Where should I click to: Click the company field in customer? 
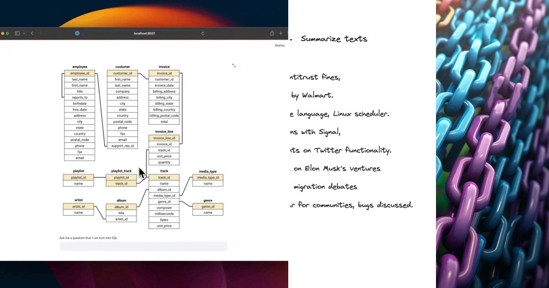pyautogui.click(x=123, y=91)
